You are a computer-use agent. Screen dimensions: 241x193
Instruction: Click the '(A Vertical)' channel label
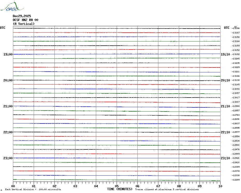tap(24, 24)
